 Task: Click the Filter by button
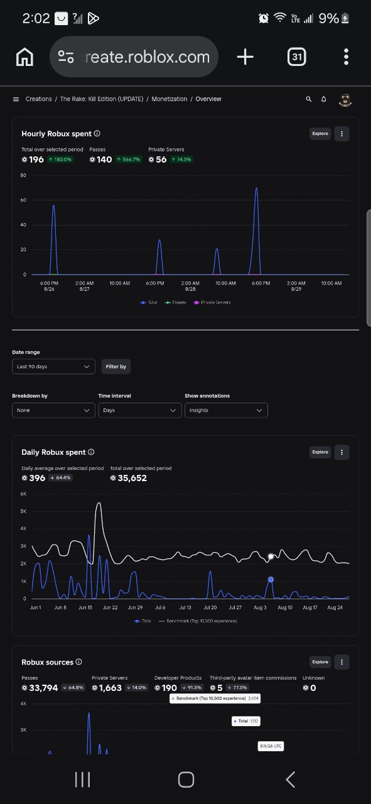[x=116, y=366]
